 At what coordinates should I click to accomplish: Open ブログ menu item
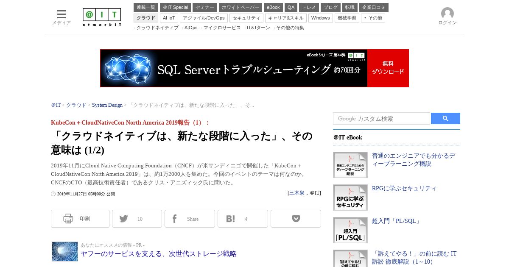click(x=330, y=7)
